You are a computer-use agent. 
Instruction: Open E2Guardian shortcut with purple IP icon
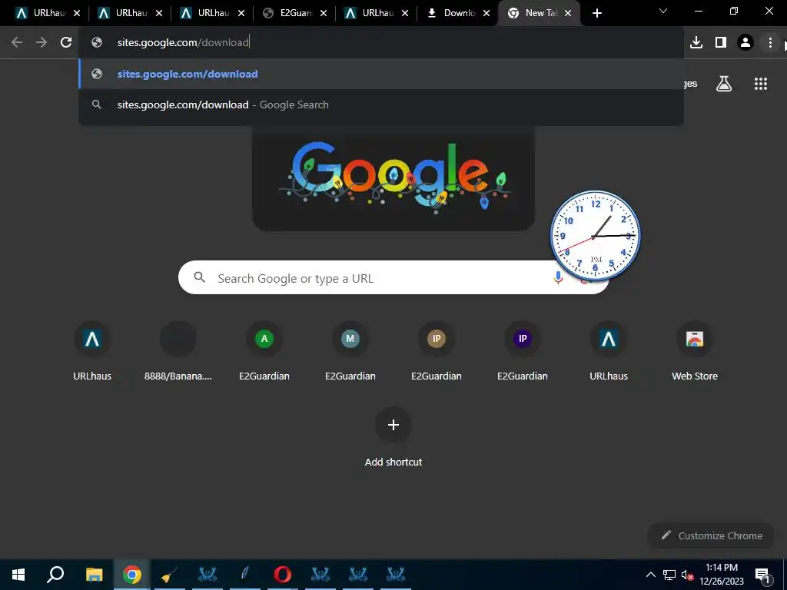pyautogui.click(x=523, y=350)
